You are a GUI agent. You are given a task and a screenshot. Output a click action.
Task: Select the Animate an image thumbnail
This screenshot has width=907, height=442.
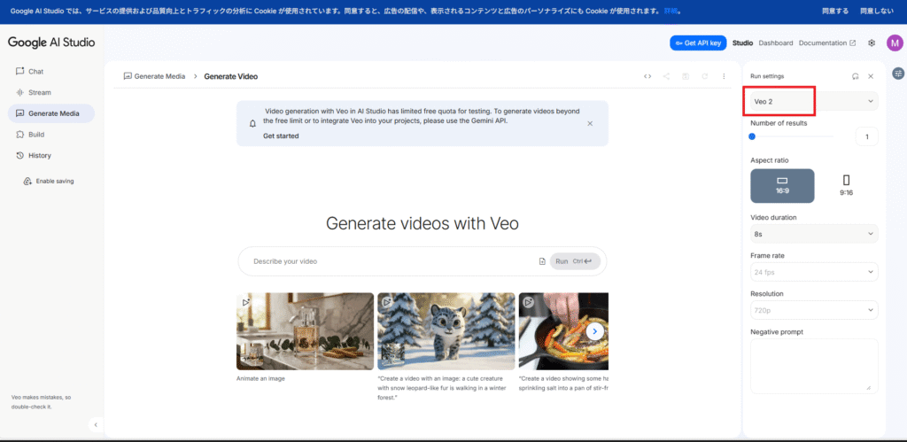[x=306, y=331]
